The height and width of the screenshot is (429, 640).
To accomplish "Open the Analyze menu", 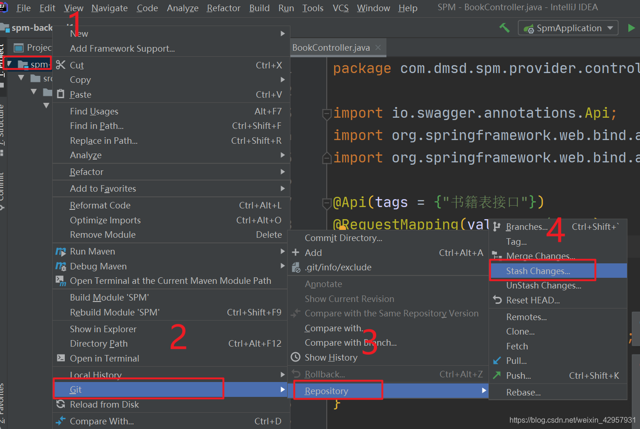I will tap(183, 8).
